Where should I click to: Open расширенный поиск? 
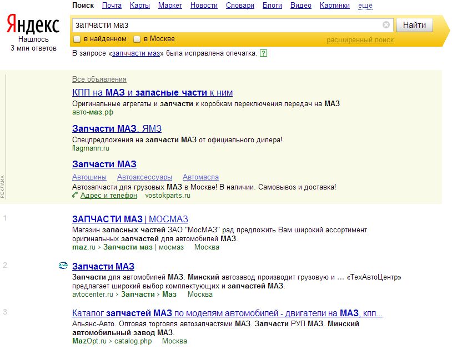(x=360, y=40)
